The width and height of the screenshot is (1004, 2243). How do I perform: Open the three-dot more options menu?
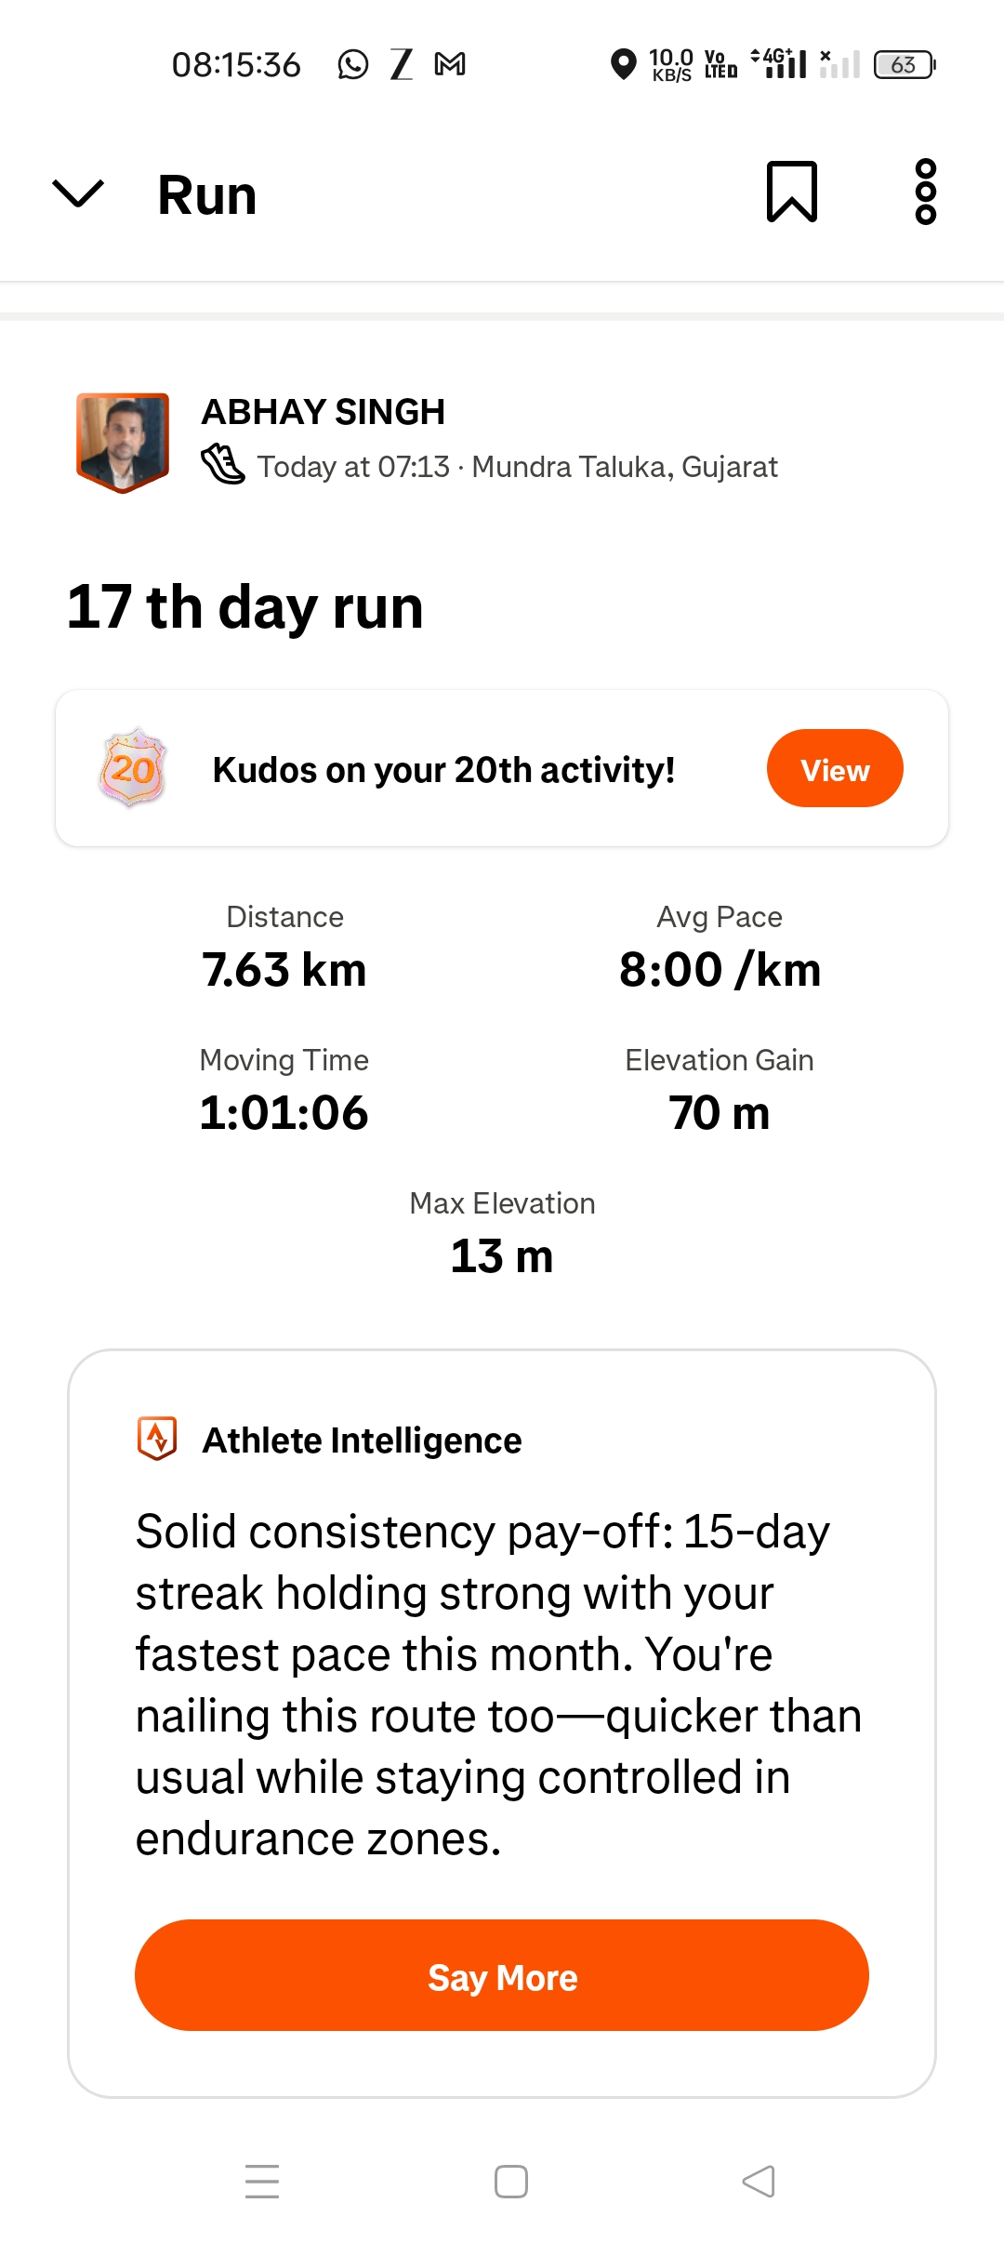click(x=925, y=192)
